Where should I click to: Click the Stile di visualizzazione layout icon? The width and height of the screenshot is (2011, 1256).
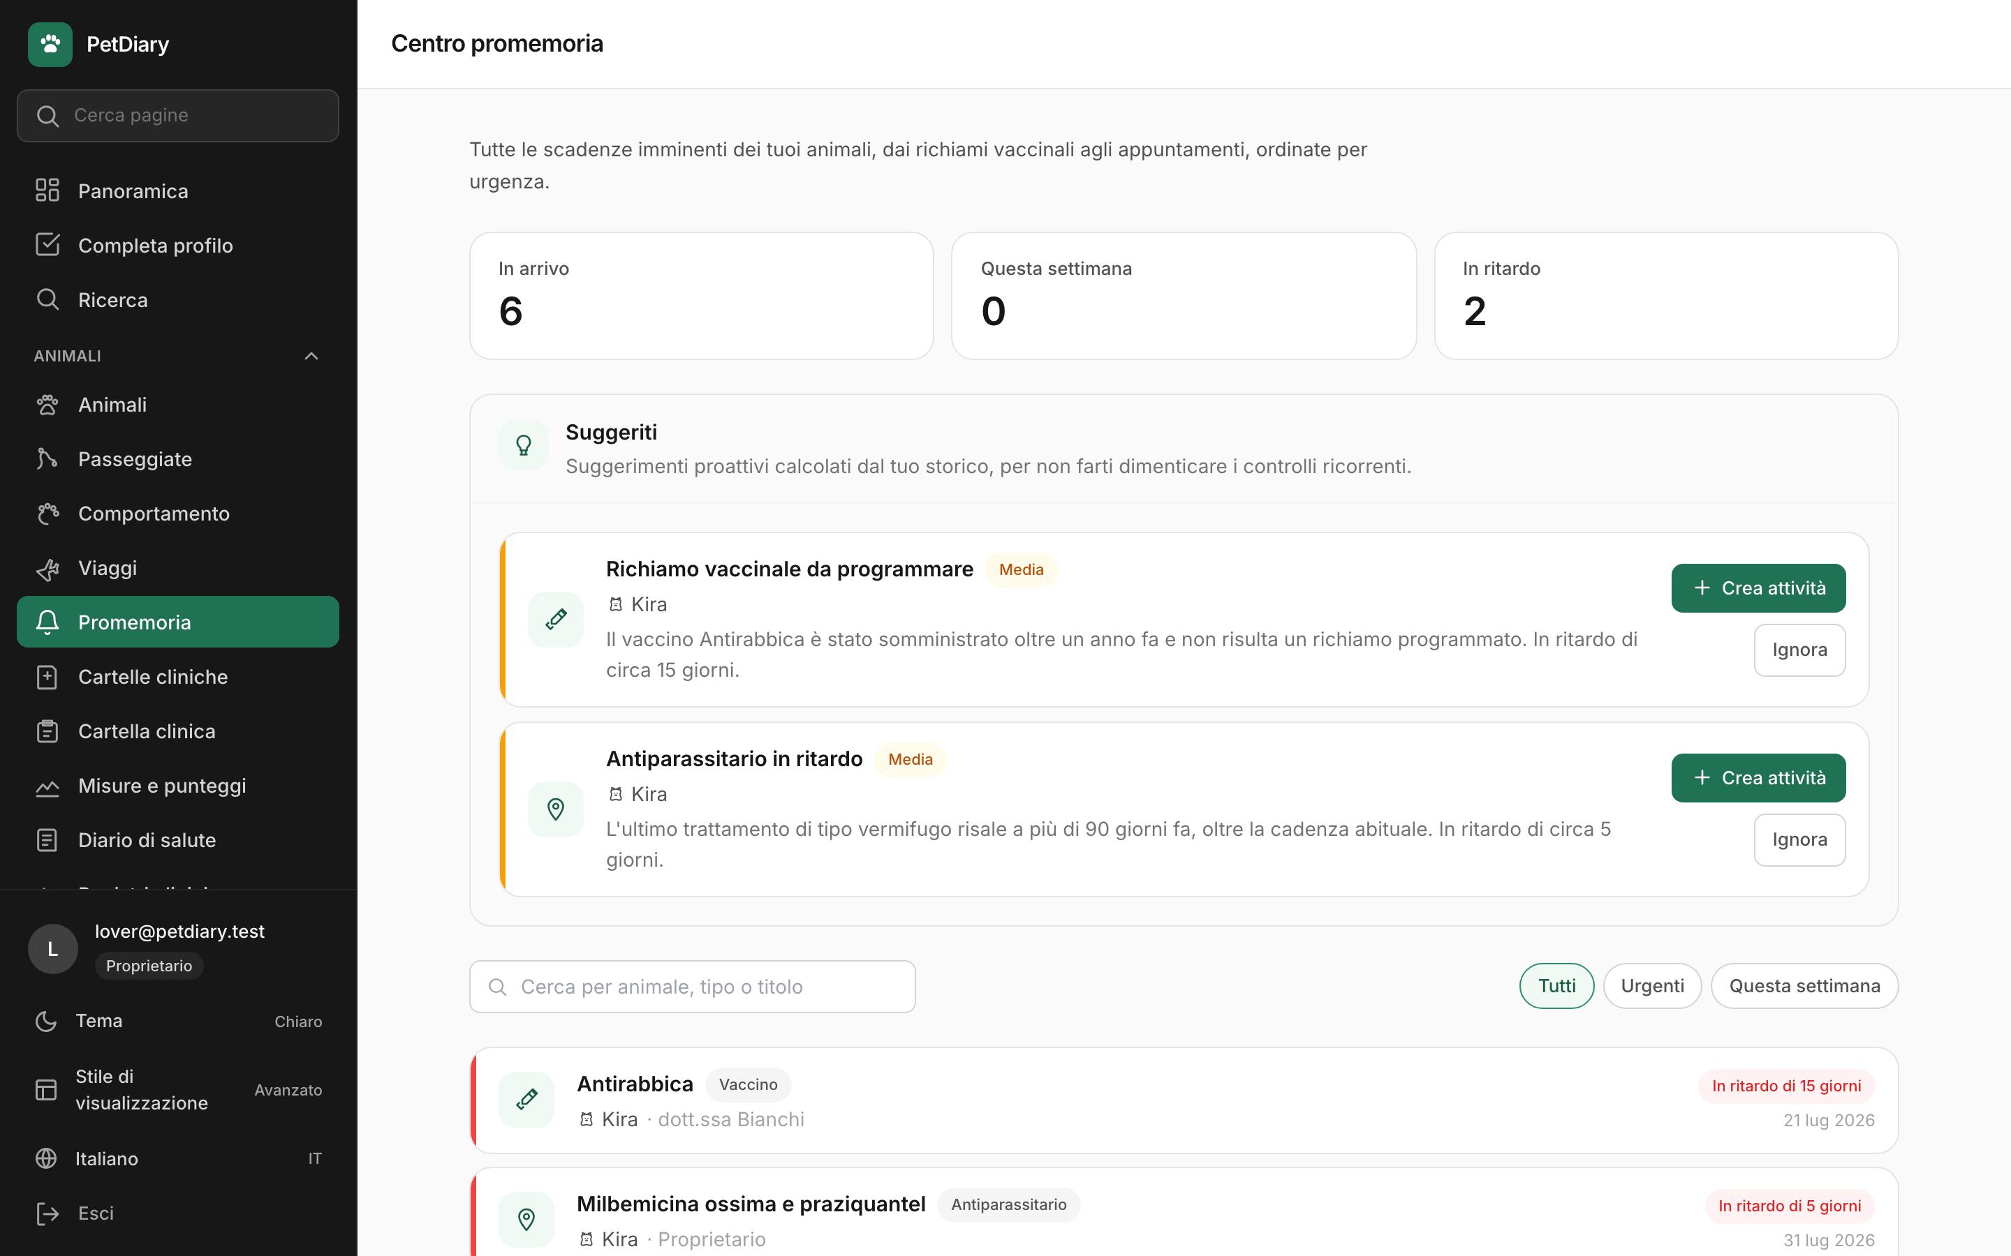[47, 1090]
